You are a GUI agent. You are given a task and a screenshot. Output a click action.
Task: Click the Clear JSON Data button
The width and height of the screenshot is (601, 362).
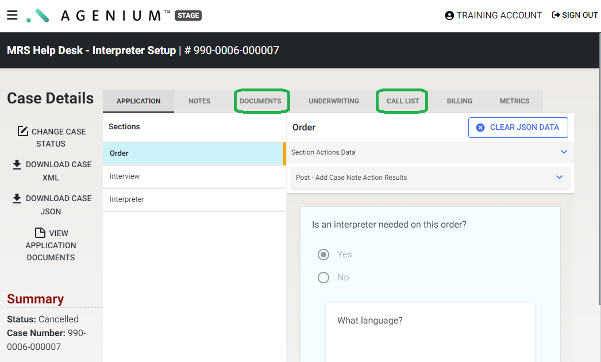pos(518,128)
